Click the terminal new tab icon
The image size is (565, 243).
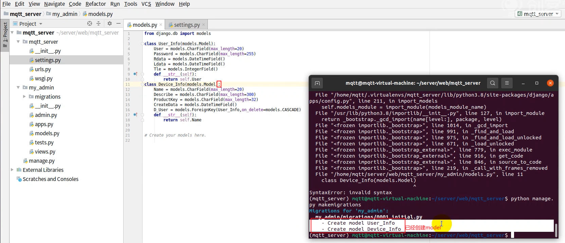[x=317, y=83]
